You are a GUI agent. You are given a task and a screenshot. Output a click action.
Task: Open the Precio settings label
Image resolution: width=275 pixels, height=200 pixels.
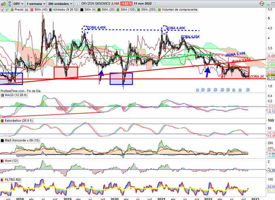tap(19, 10)
